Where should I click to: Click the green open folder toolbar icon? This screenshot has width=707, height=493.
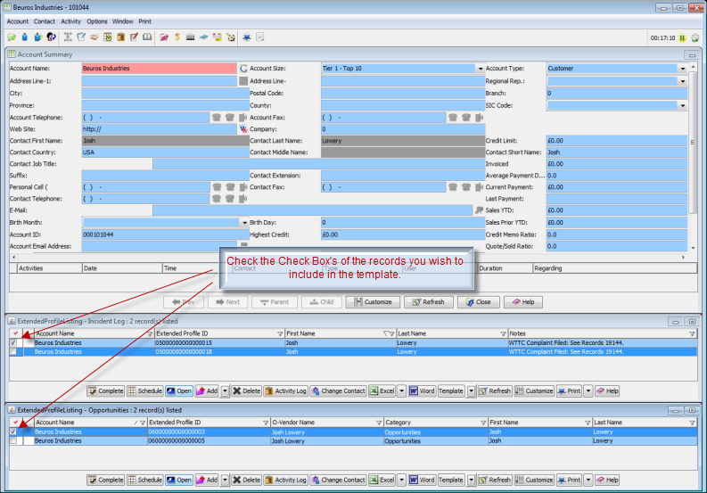12,37
